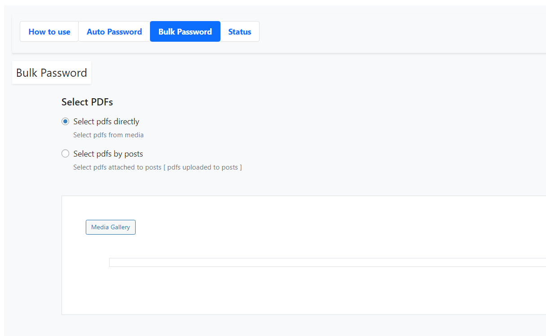Click the bracketed 'pdfs uploaded to posts' note
Viewport: 546px width, 336px height.
click(x=203, y=167)
